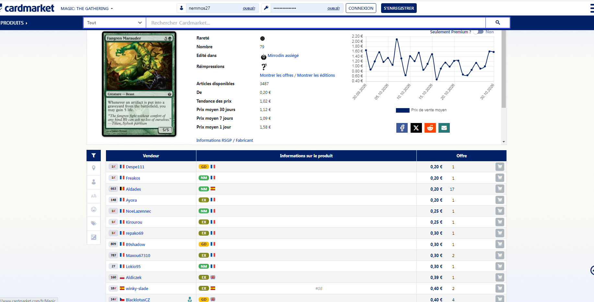Share the card on Reddit
Screen dimensions: 594x302
tap(430, 128)
